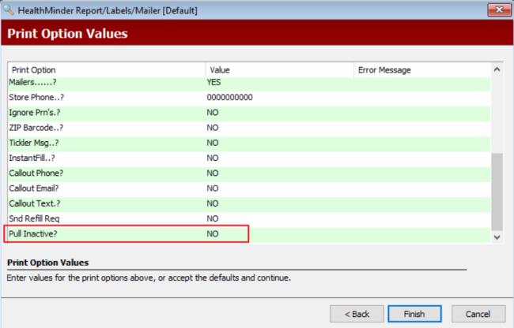Click the Error Message column header
Viewport: 514px width, 328px height.
[422, 70]
